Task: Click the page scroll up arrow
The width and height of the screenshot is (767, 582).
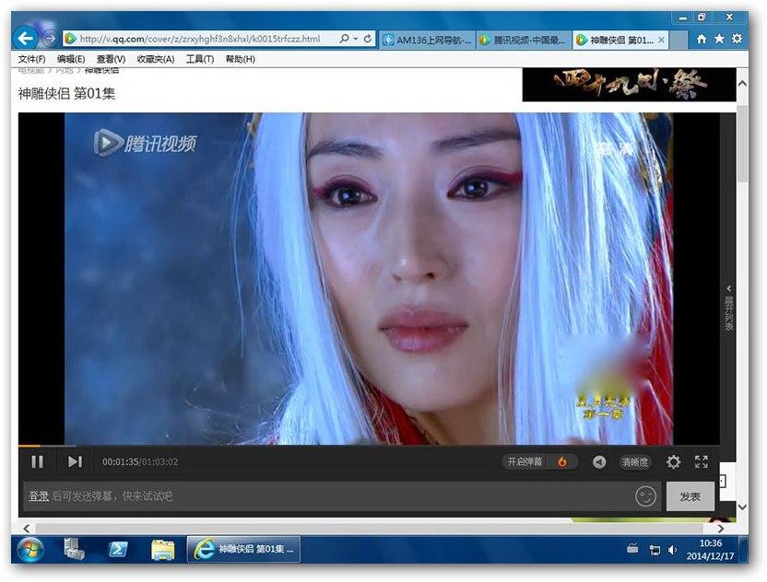Action: click(x=742, y=84)
